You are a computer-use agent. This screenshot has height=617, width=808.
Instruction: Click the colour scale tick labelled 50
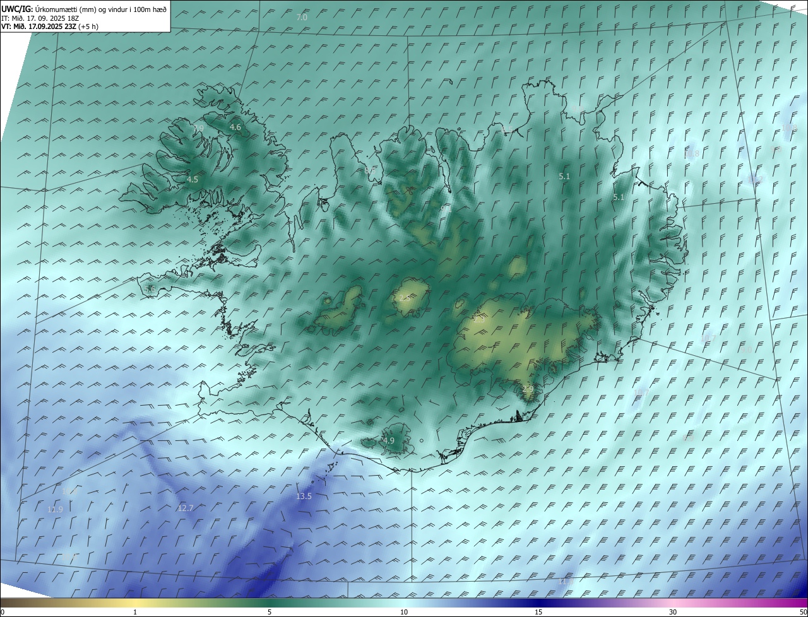(803, 612)
